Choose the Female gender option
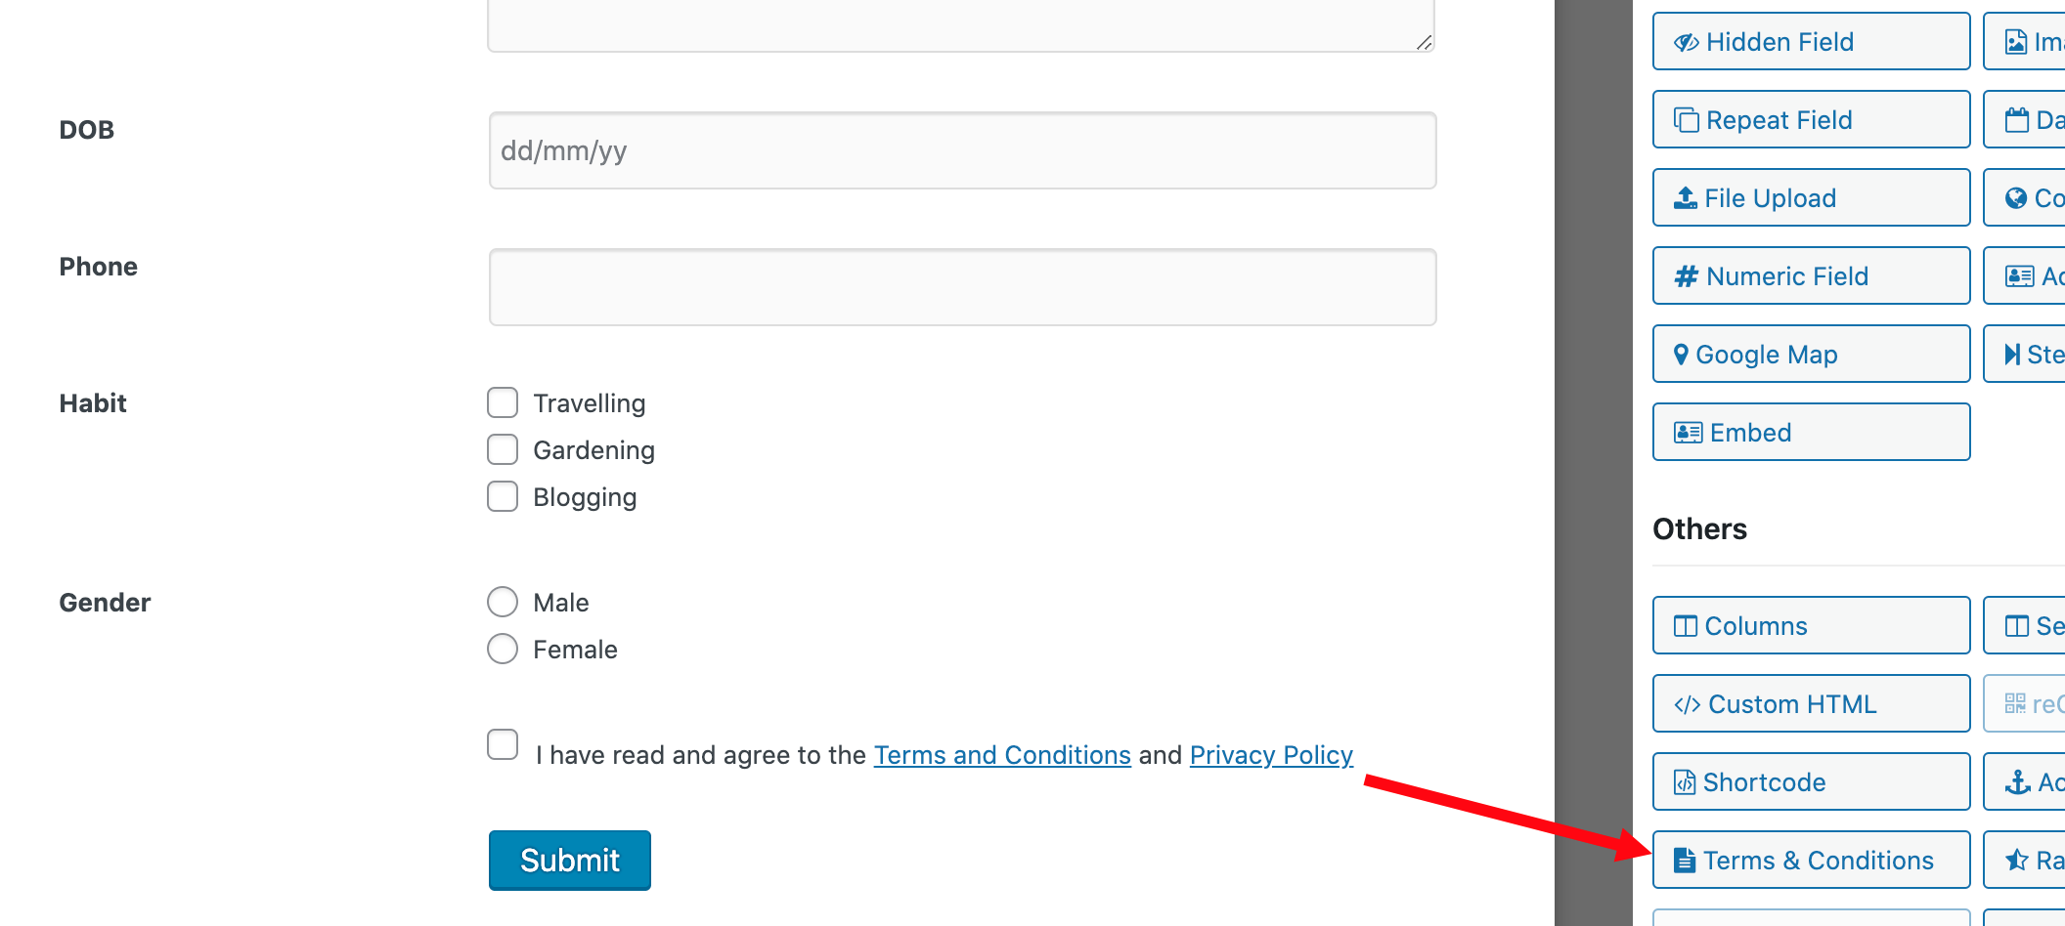Viewport: 2065px width, 926px height. (x=503, y=649)
